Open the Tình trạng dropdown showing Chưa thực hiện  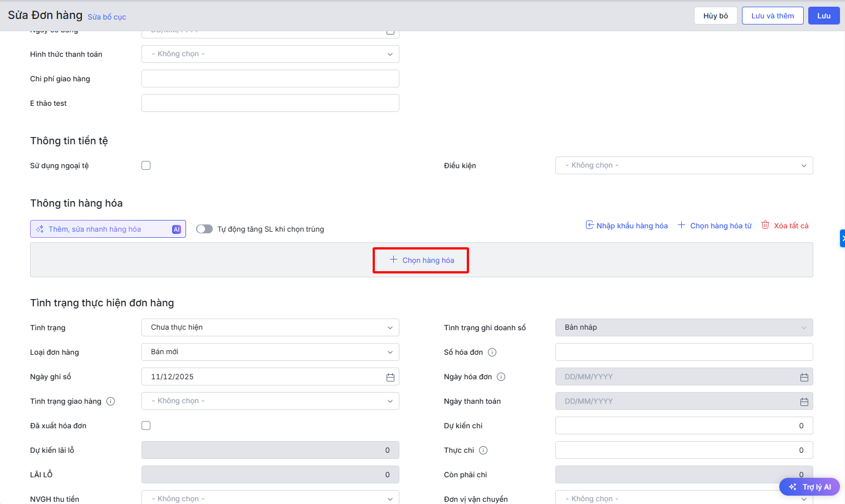click(x=270, y=327)
